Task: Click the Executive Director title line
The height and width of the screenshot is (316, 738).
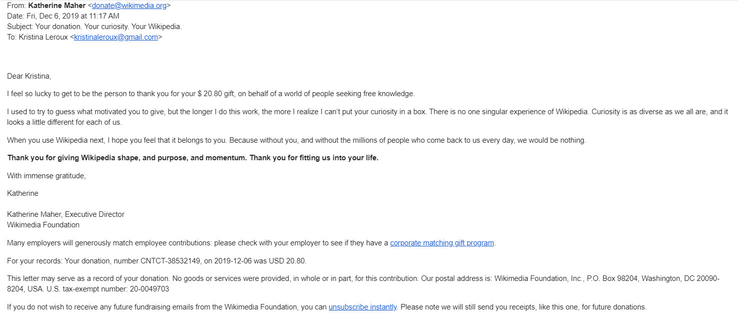Action: 66,214
